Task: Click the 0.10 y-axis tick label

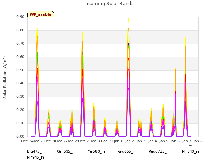Action: point(21,123)
